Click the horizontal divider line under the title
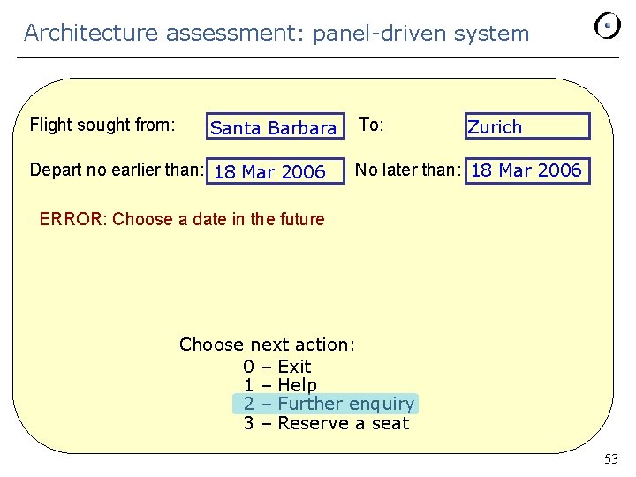The width and height of the screenshot is (636, 477). point(318,59)
